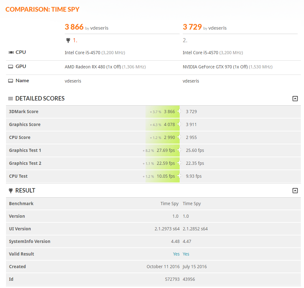This screenshot has width=304, height=288.
Task: Open vdeseris profile beside score 3 729
Action: (x=217, y=28)
